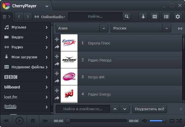Click Подсветить всё button
This screenshot has width=185, height=127.
point(149,109)
